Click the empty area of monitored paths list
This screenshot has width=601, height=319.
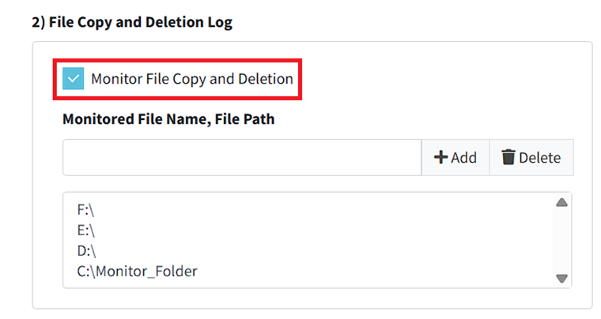(x=356, y=237)
